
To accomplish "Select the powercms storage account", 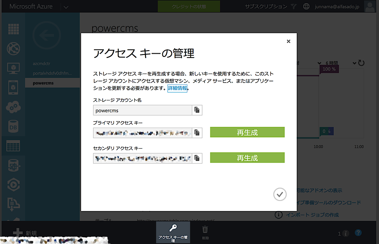I will 52,83.
